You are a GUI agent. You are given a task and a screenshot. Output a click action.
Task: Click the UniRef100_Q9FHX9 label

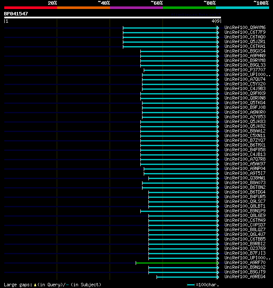[x=245, y=93]
